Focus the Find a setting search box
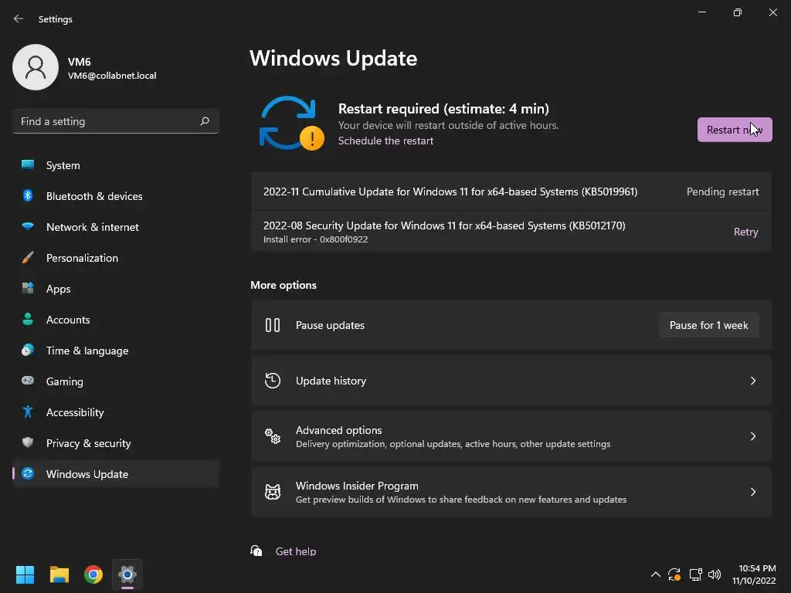This screenshot has width=791, height=593. tap(107, 121)
